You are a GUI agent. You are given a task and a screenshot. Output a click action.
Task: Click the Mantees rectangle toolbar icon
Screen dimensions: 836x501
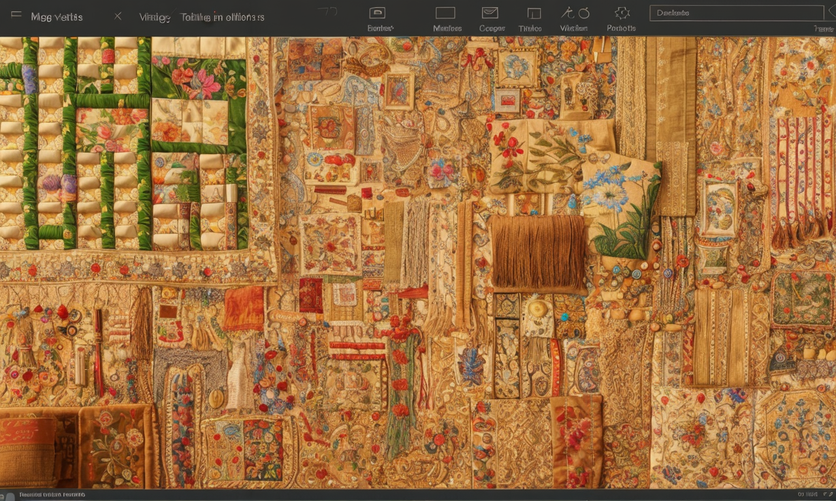[x=445, y=13]
